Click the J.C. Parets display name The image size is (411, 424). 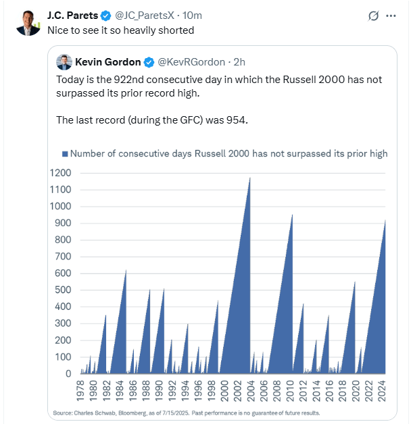click(x=72, y=16)
